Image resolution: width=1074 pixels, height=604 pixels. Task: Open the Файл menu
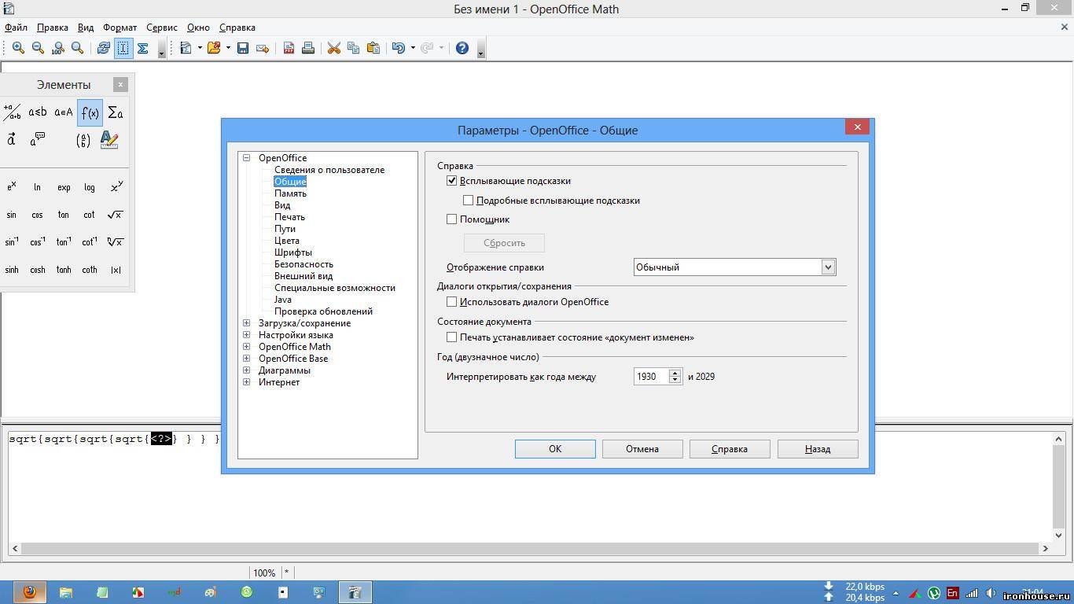tap(16, 28)
